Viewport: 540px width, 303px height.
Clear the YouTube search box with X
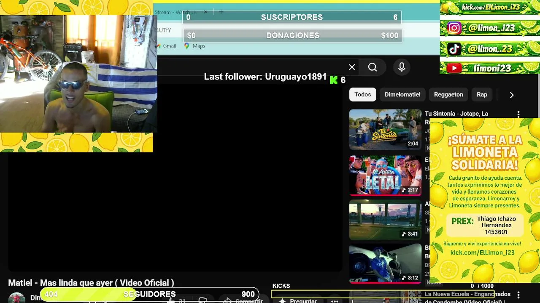[x=352, y=67]
